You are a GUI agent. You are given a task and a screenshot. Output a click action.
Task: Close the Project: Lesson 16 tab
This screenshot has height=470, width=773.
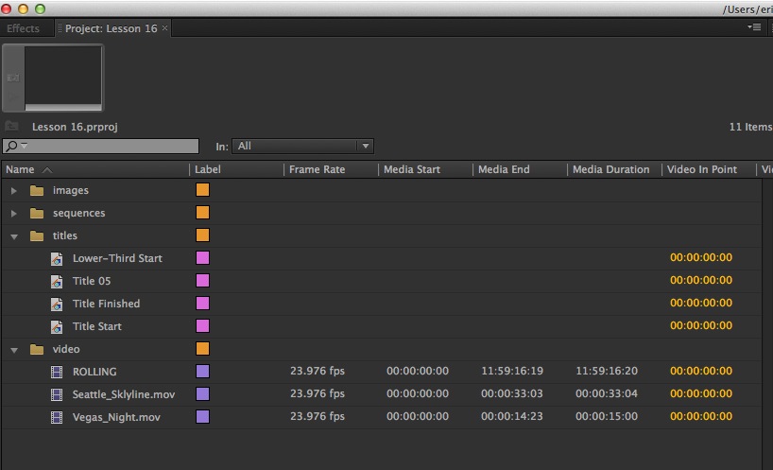pos(165,28)
